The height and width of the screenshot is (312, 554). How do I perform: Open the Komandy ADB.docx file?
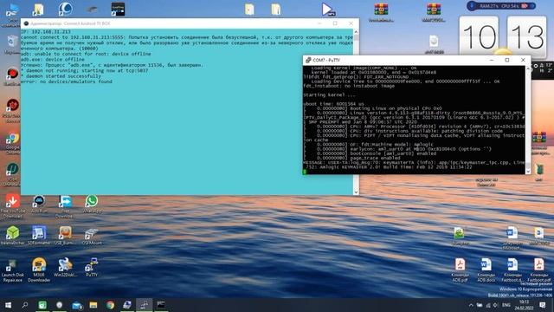pos(486,270)
